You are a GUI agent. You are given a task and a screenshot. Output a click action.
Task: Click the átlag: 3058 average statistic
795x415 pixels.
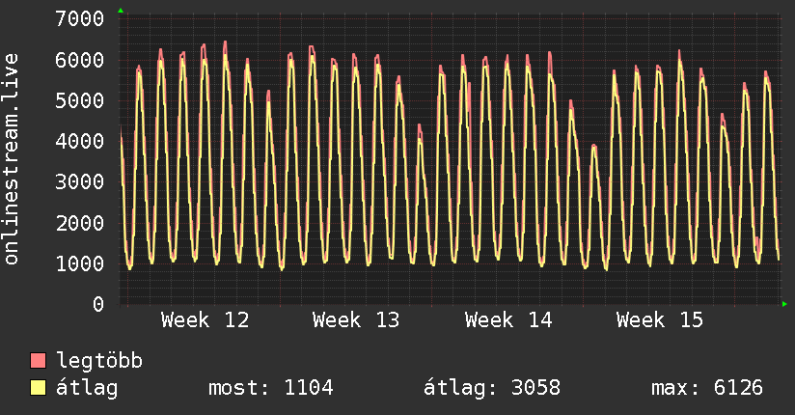click(492, 389)
